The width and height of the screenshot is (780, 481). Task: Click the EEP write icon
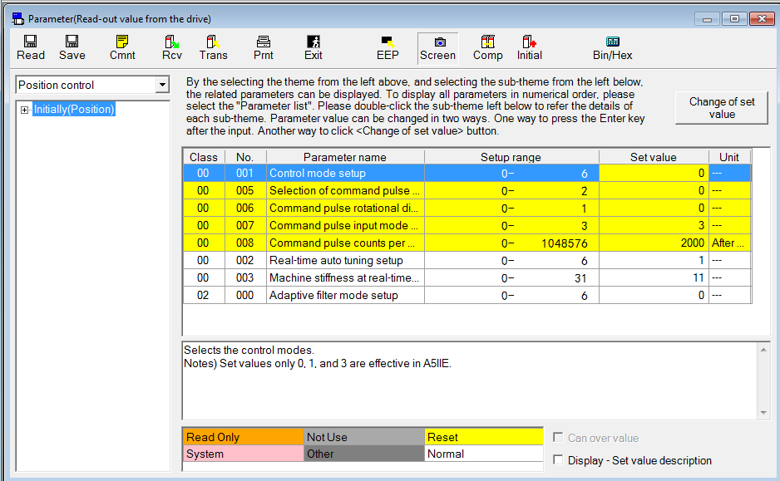click(388, 47)
